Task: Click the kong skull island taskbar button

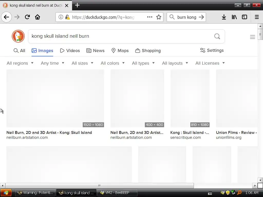Action: point(76,193)
